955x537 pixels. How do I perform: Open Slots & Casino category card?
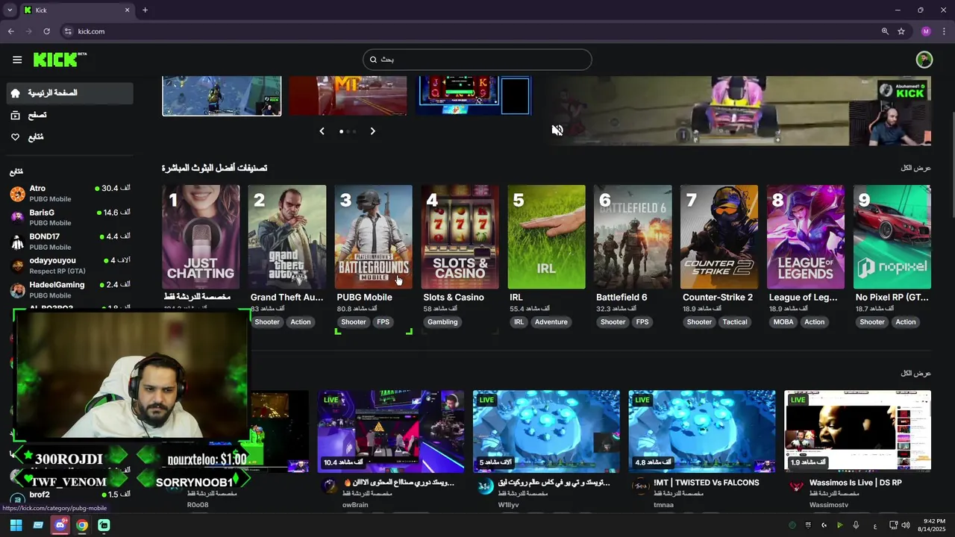tap(460, 236)
